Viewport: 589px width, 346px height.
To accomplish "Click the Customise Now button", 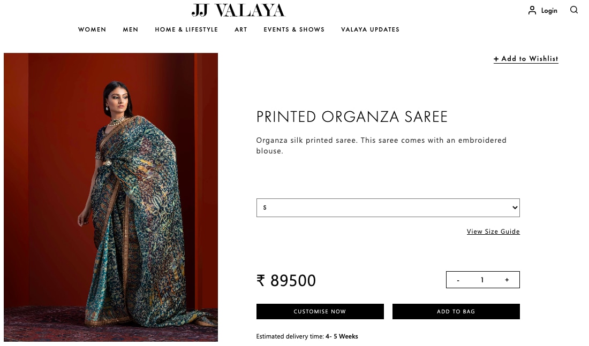I will point(320,311).
